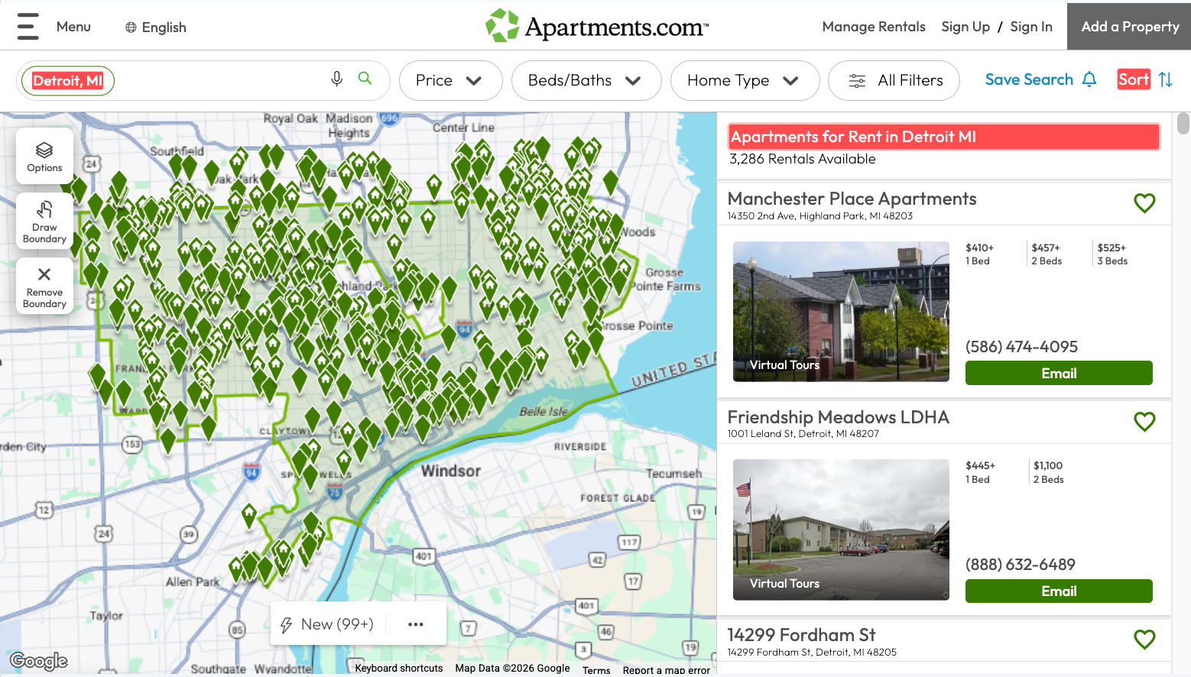Expand the Home Type dropdown
Image resolution: width=1191 pixels, height=677 pixels.
pos(745,80)
